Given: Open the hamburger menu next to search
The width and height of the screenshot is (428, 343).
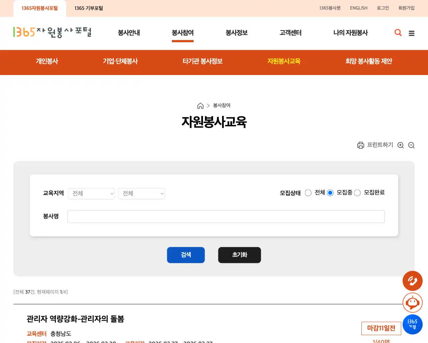Looking at the screenshot, I should click(x=412, y=33).
